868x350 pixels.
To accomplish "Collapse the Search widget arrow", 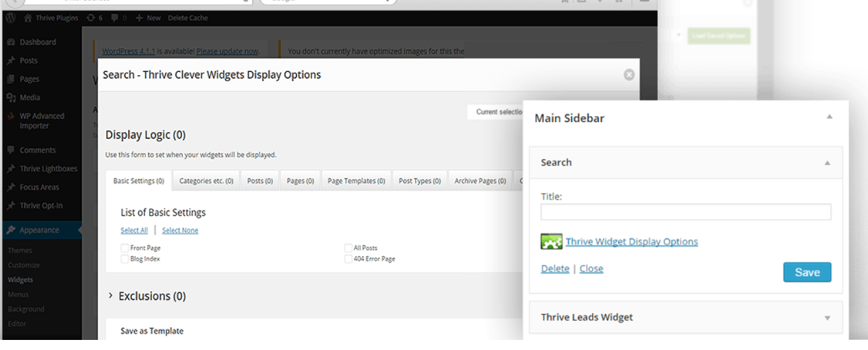I will pos(827,163).
